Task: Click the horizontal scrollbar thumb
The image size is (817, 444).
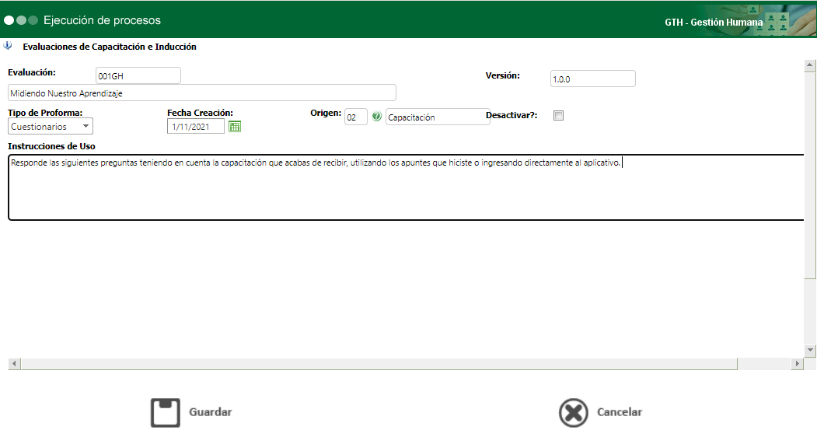Action: 379,364
